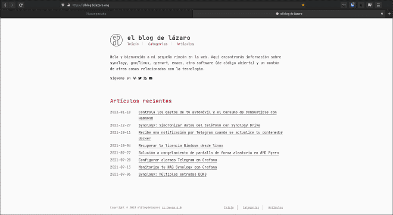Screen dimensions: 393x215
Task: Click the email envelope icon
Action: point(151,78)
